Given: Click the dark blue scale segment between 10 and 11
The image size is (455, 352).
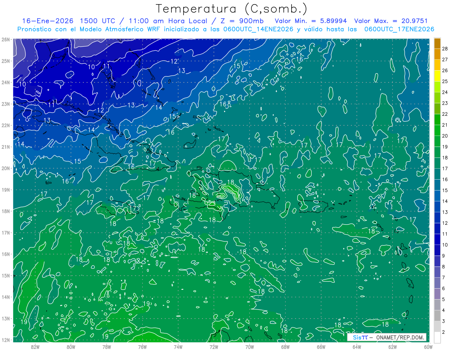Looking at the screenshot, I should (x=437, y=240).
